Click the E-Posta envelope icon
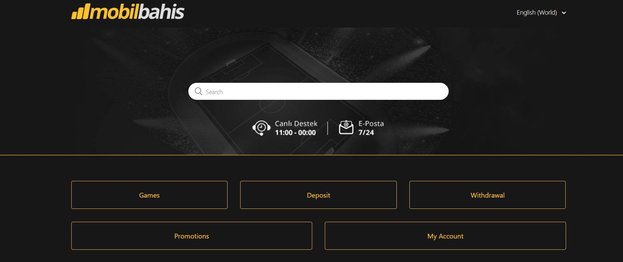Image resolution: width=623 pixels, height=262 pixels. point(346,127)
